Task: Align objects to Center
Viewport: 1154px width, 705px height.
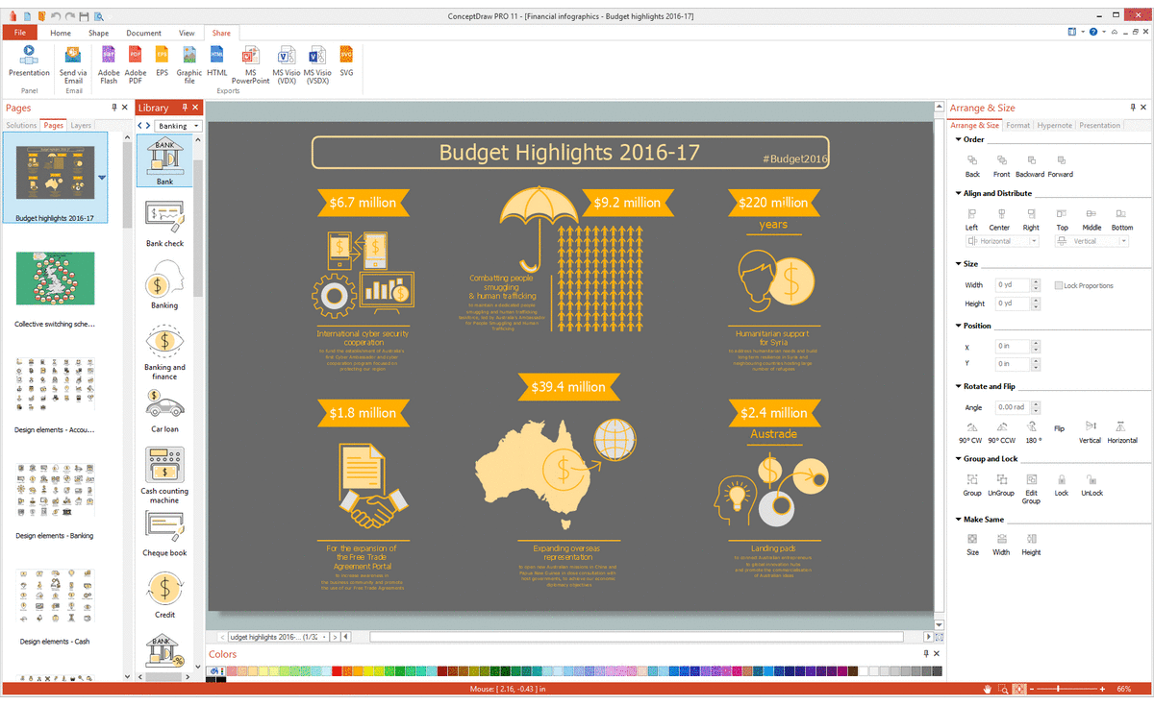Action: point(999,220)
